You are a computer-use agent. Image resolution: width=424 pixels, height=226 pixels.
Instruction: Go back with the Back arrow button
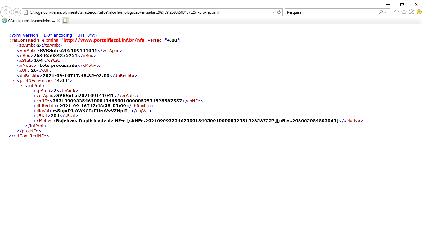[x=6, y=12]
